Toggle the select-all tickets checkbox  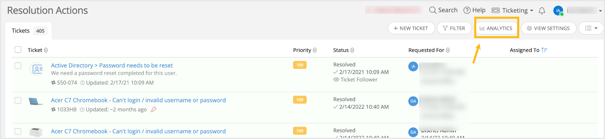coord(18,50)
